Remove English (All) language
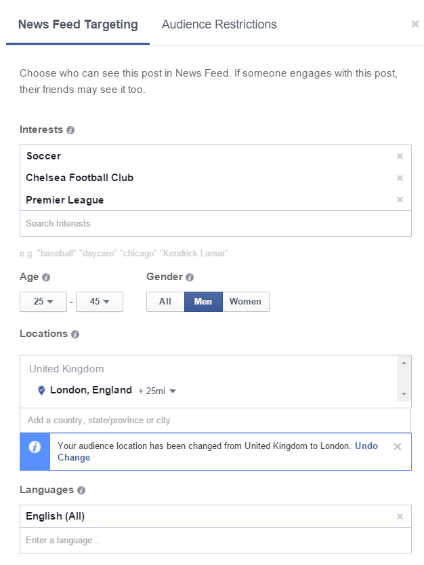This screenshot has width=424, height=565. point(400,516)
